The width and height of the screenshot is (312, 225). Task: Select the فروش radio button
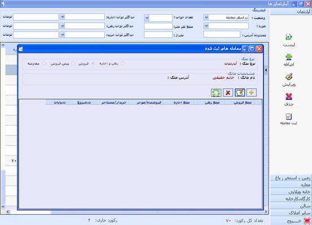(x=93, y=63)
